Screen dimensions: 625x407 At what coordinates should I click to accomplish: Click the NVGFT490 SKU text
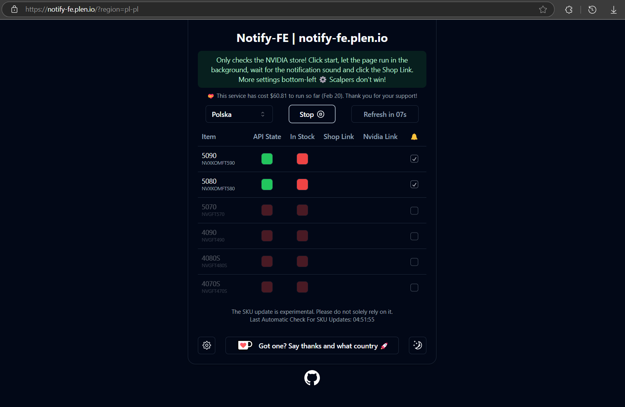click(x=213, y=240)
